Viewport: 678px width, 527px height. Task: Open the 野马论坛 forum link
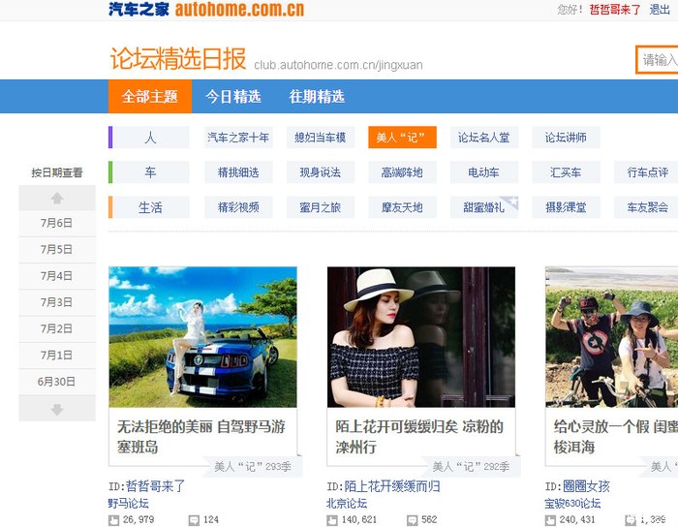pos(129,504)
